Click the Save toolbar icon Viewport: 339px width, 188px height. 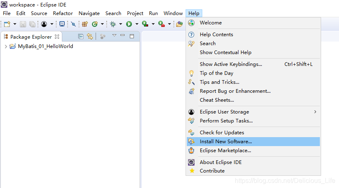click(x=23, y=24)
